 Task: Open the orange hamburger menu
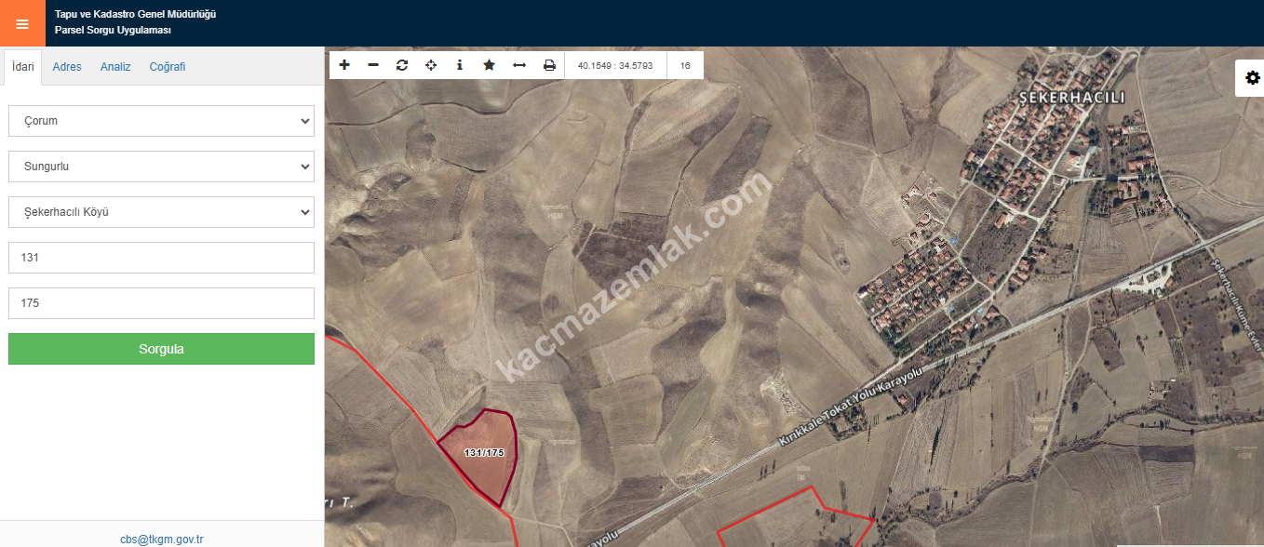22,23
